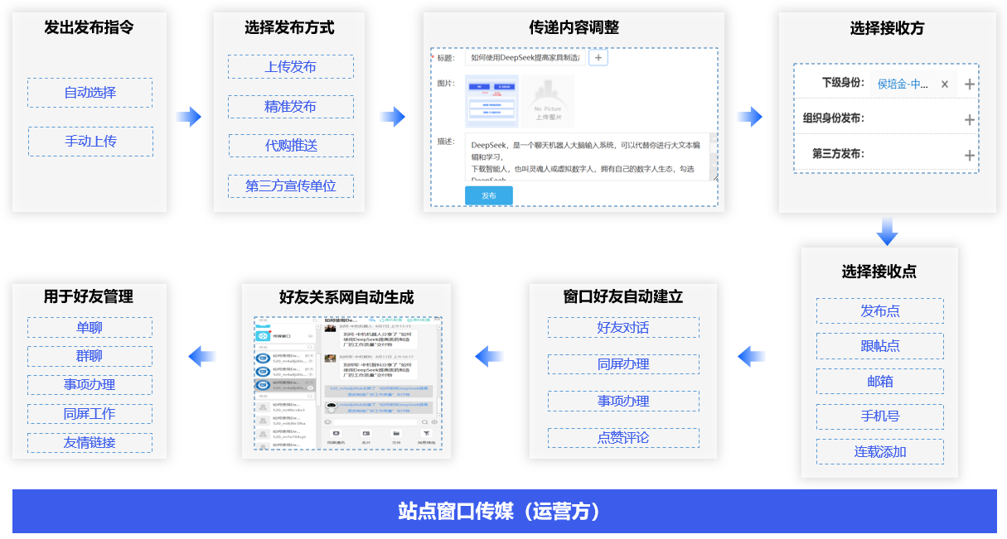Click the blue 发布 button
The height and width of the screenshot is (539, 1007).
click(488, 195)
